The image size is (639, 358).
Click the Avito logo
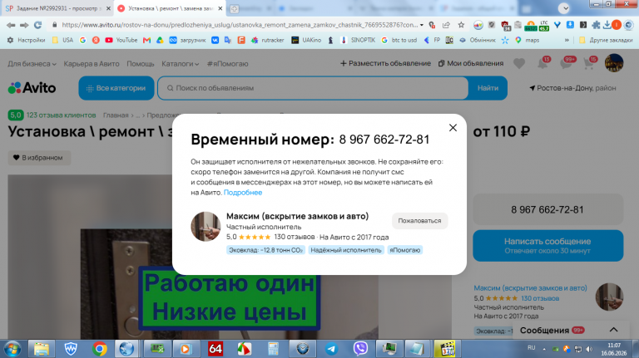pos(32,88)
